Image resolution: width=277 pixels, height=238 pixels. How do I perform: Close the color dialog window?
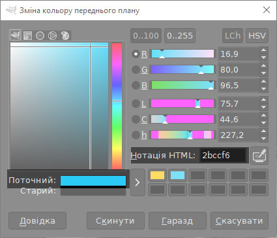267,10
